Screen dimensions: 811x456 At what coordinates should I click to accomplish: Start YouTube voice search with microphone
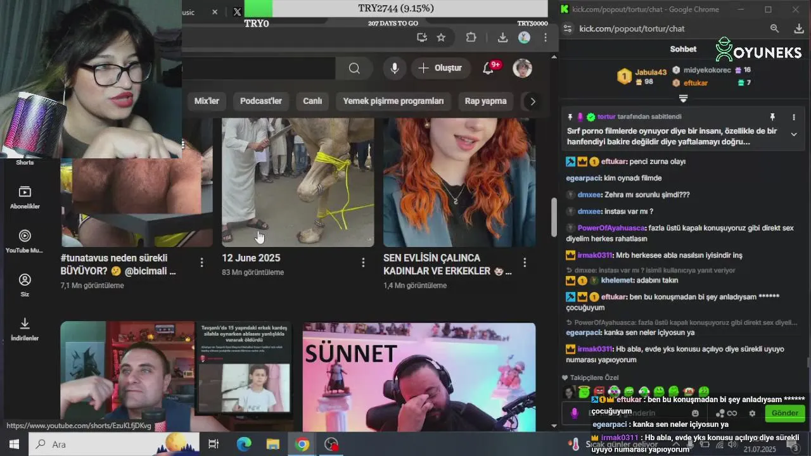tap(395, 68)
